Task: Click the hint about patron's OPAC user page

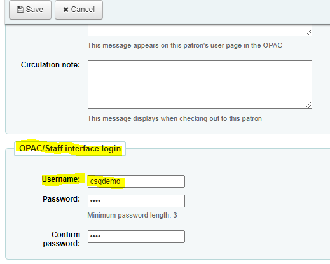Action: [185, 45]
